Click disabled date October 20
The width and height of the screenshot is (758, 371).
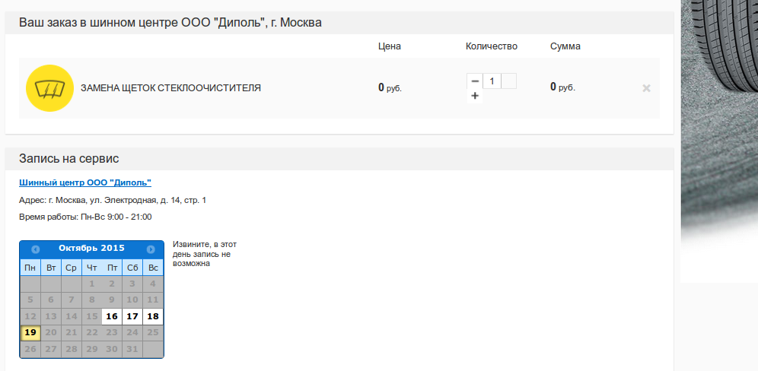click(51, 333)
